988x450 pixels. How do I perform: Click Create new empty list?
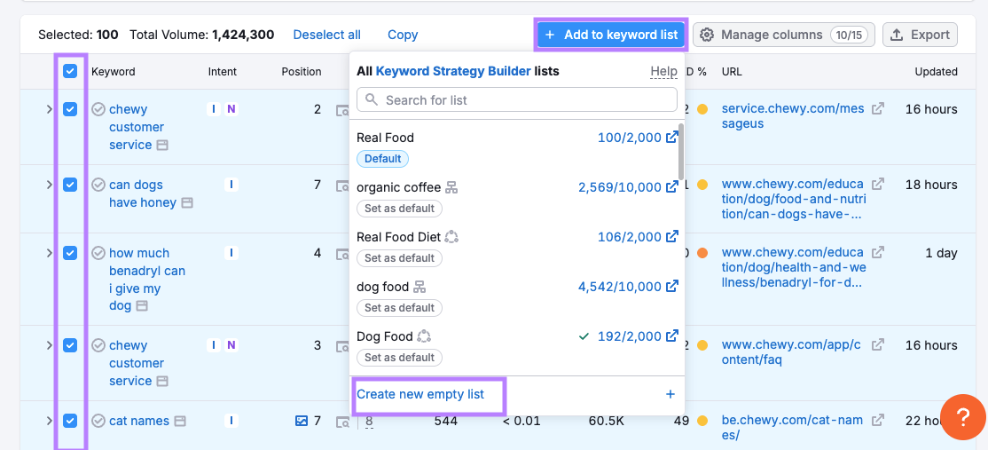pos(420,395)
